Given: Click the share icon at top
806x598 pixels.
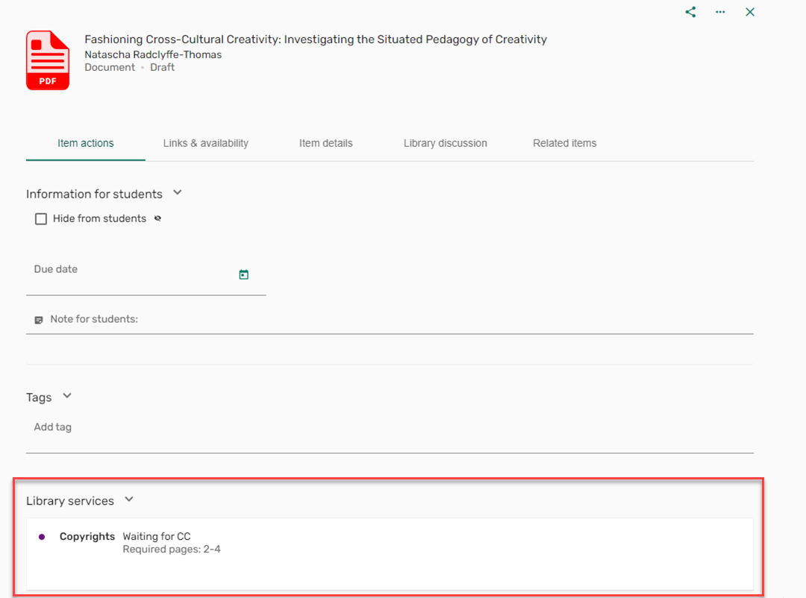Looking at the screenshot, I should click(x=690, y=13).
